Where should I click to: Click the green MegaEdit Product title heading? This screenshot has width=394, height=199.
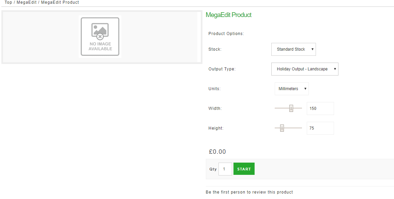click(x=229, y=15)
